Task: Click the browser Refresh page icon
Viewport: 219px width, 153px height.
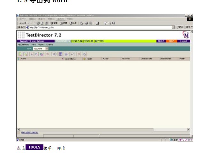Action: [42, 23]
